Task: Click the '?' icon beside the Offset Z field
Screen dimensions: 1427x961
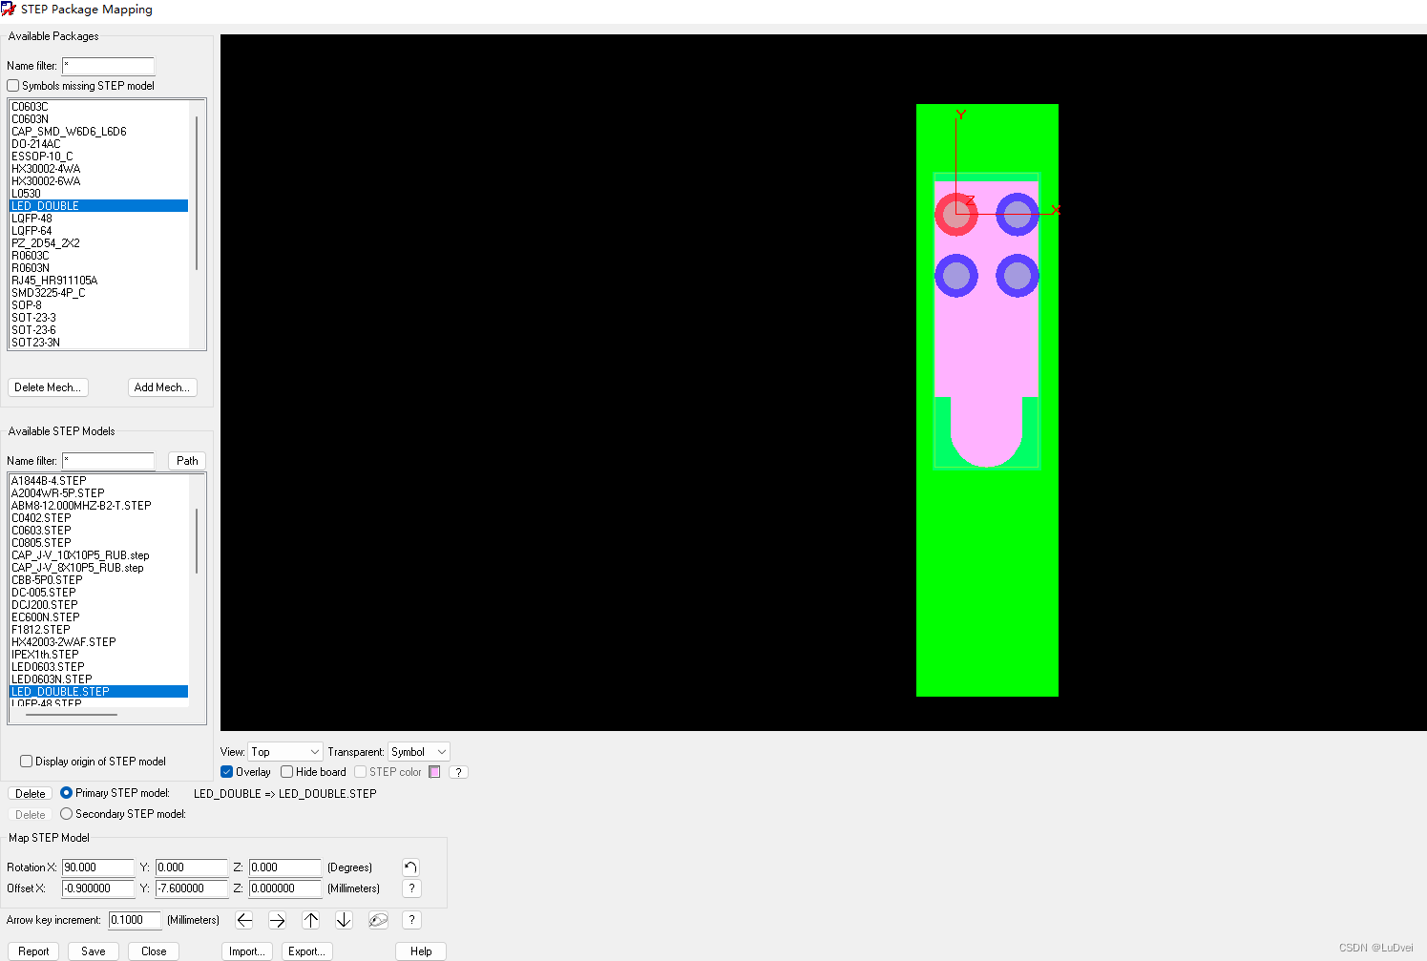Action: point(411,888)
